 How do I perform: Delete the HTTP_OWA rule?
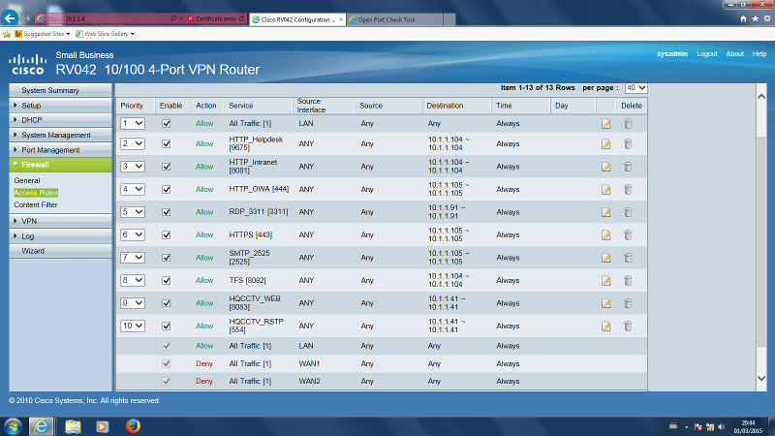[x=628, y=189]
